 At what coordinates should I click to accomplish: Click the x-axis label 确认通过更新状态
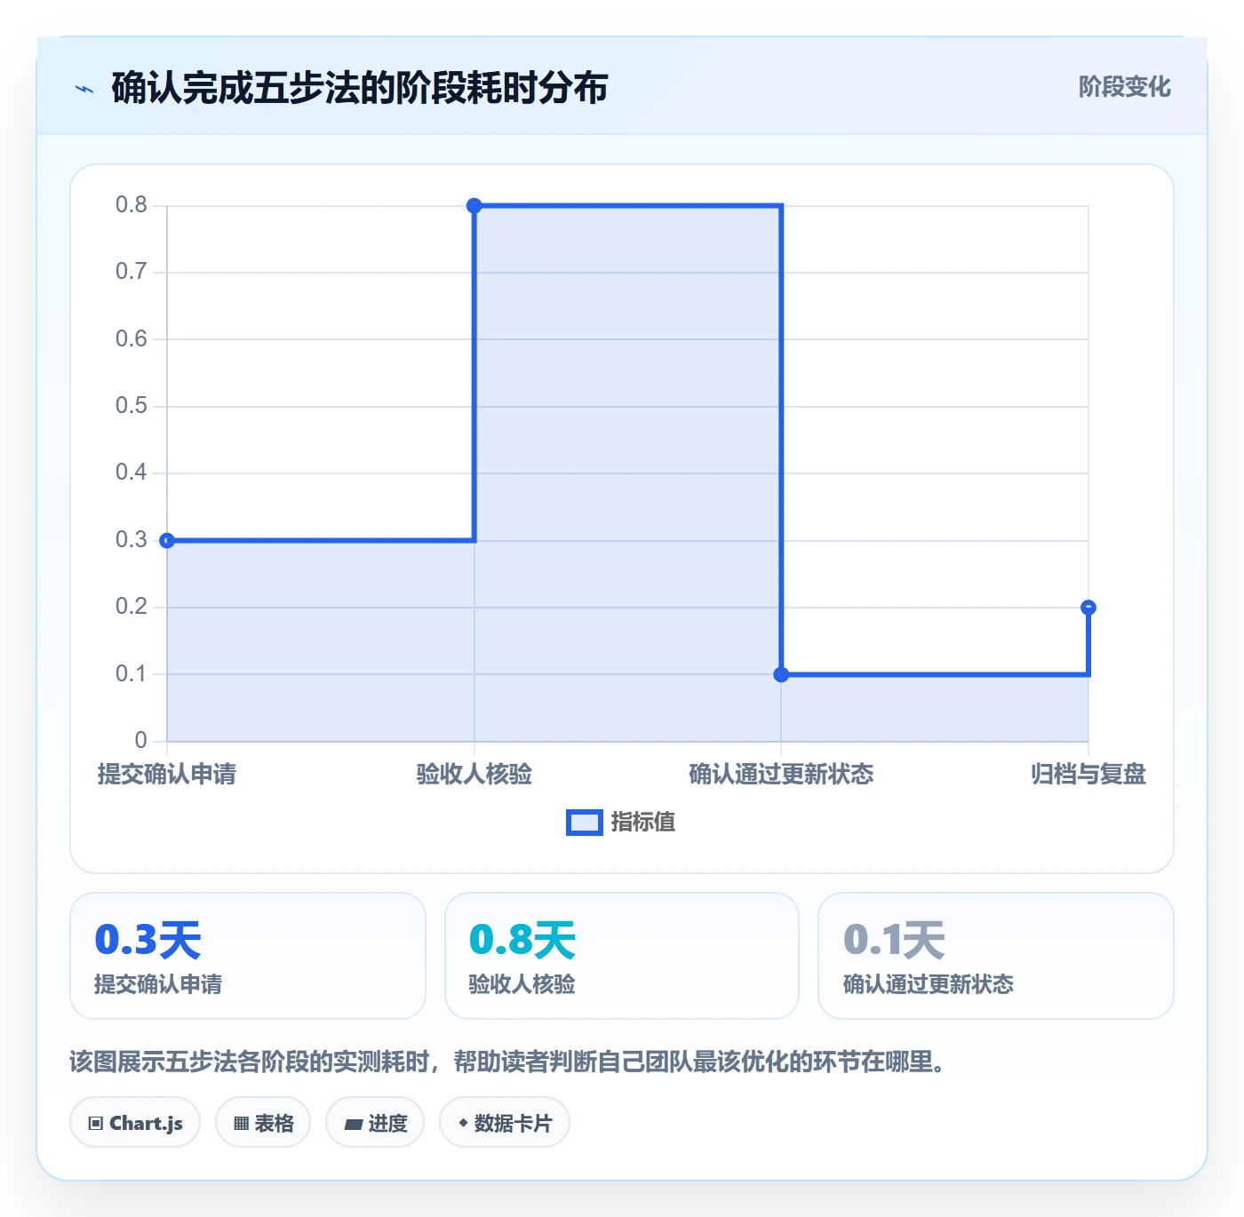pos(781,775)
